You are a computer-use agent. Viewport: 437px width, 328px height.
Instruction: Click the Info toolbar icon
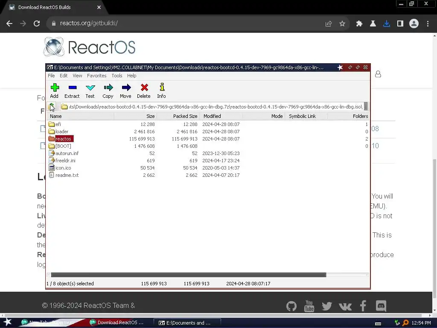pyautogui.click(x=161, y=91)
